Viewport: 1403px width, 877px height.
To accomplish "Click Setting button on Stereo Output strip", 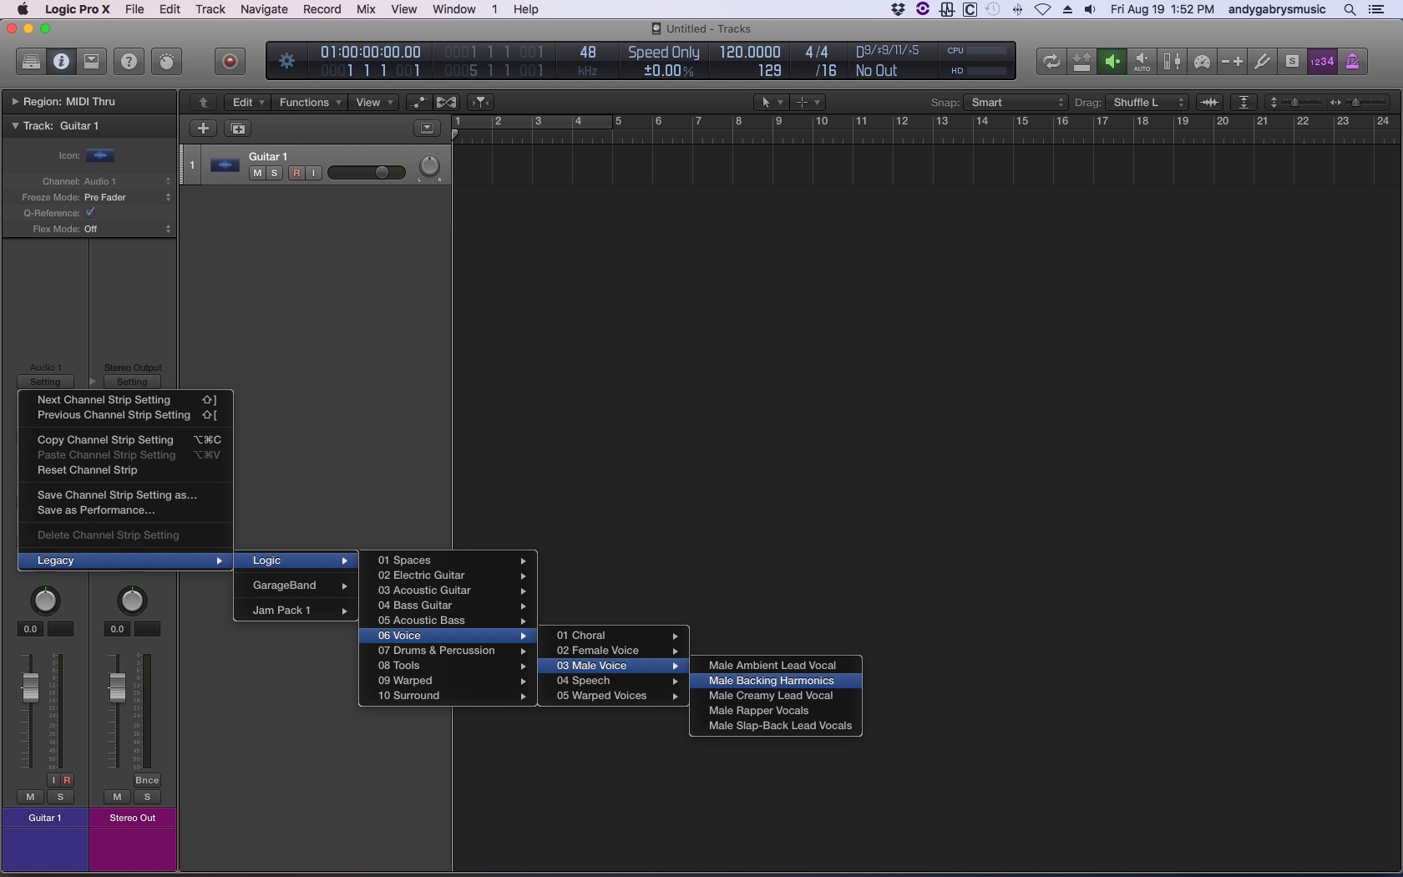I will click(132, 382).
